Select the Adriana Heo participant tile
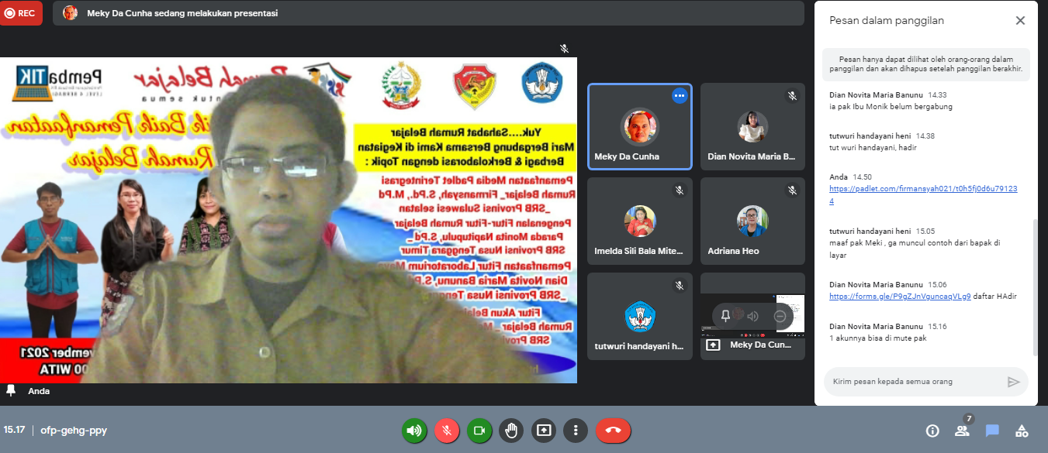 click(x=752, y=224)
